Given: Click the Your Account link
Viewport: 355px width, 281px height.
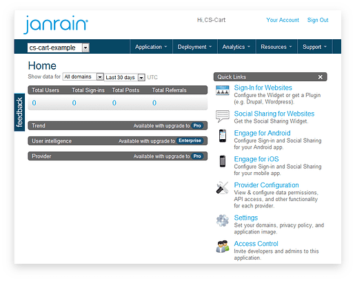Looking at the screenshot, I should coord(283,20).
